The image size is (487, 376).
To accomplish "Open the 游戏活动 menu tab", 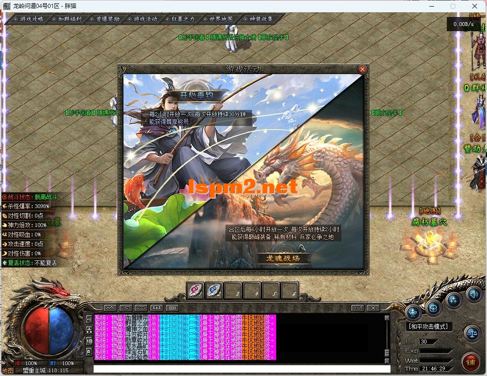I will pos(143,19).
